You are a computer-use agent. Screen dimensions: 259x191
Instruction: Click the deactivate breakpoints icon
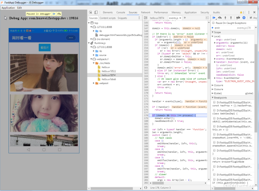(238, 18)
